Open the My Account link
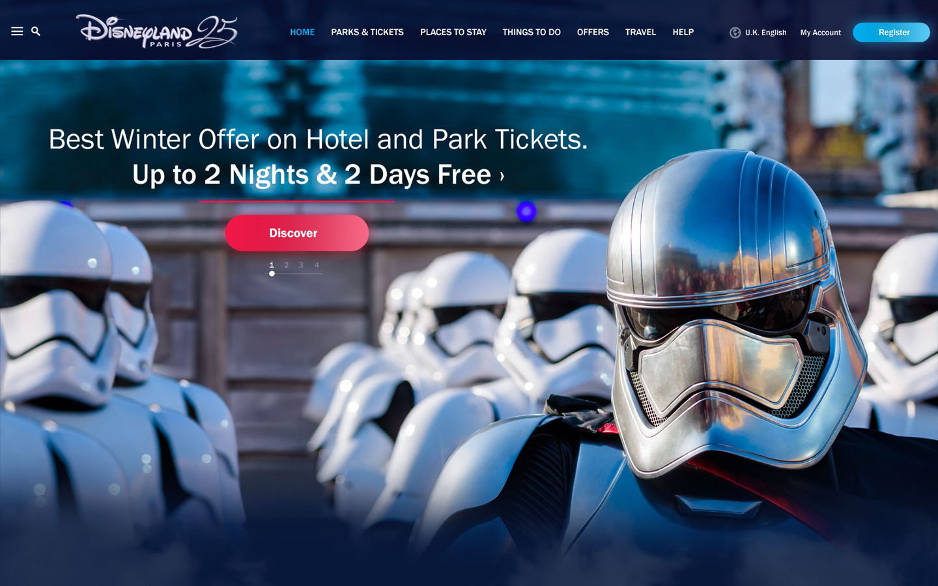Viewport: 938px width, 586px height. (820, 33)
